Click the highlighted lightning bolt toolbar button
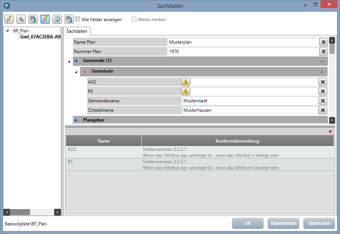340x234 pixels. 45,19
